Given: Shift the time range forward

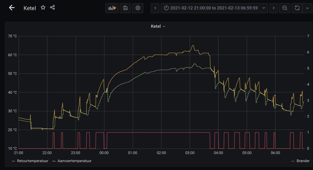Looking at the screenshot, I should click(x=273, y=8).
